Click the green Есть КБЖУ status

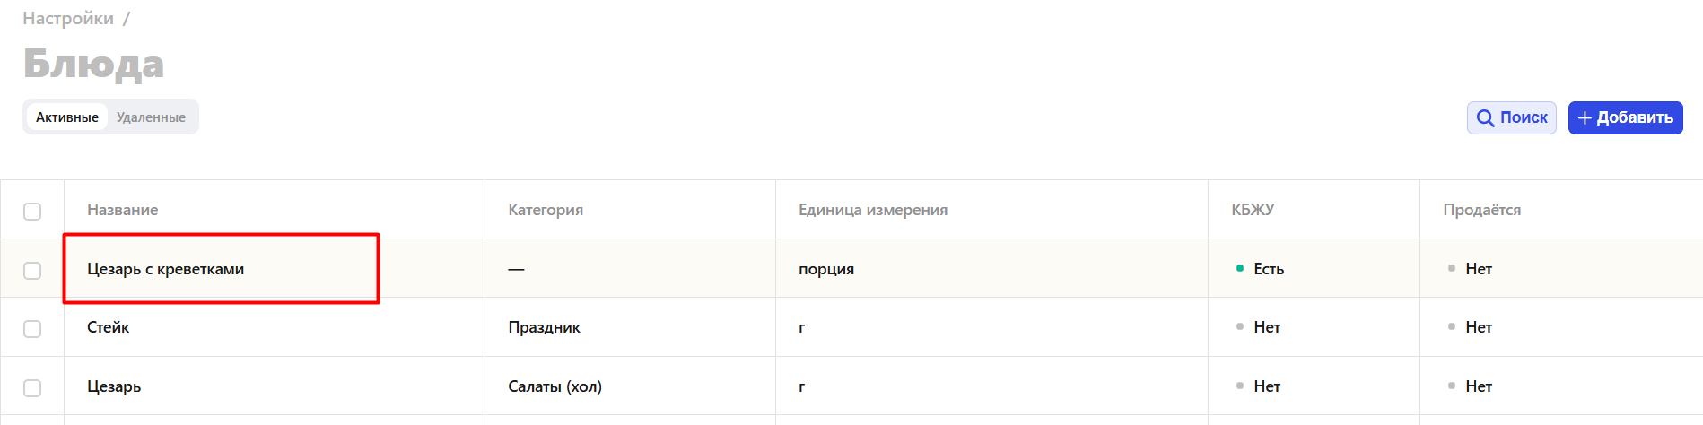point(1260,269)
